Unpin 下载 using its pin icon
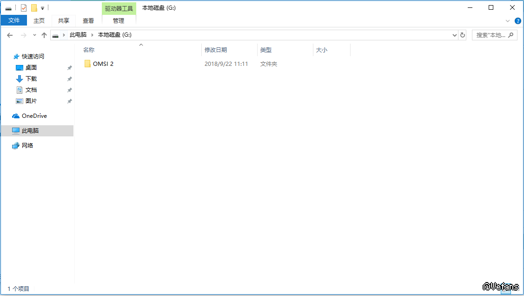The height and width of the screenshot is (296, 524). tap(70, 79)
